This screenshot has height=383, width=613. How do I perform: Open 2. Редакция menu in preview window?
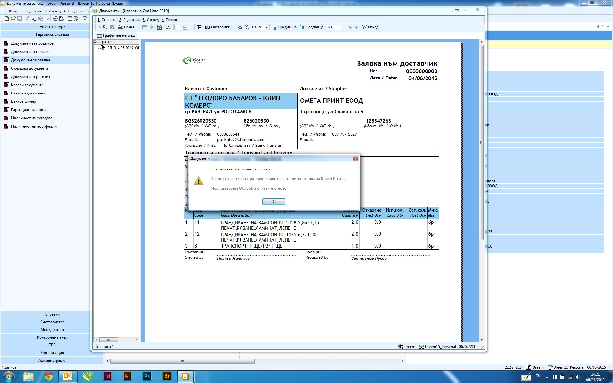click(129, 20)
